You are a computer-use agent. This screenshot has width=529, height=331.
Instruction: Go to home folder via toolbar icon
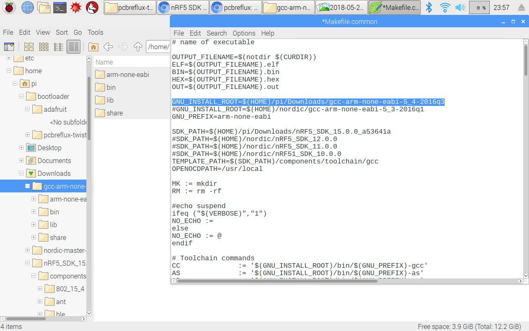coord(93,47)
